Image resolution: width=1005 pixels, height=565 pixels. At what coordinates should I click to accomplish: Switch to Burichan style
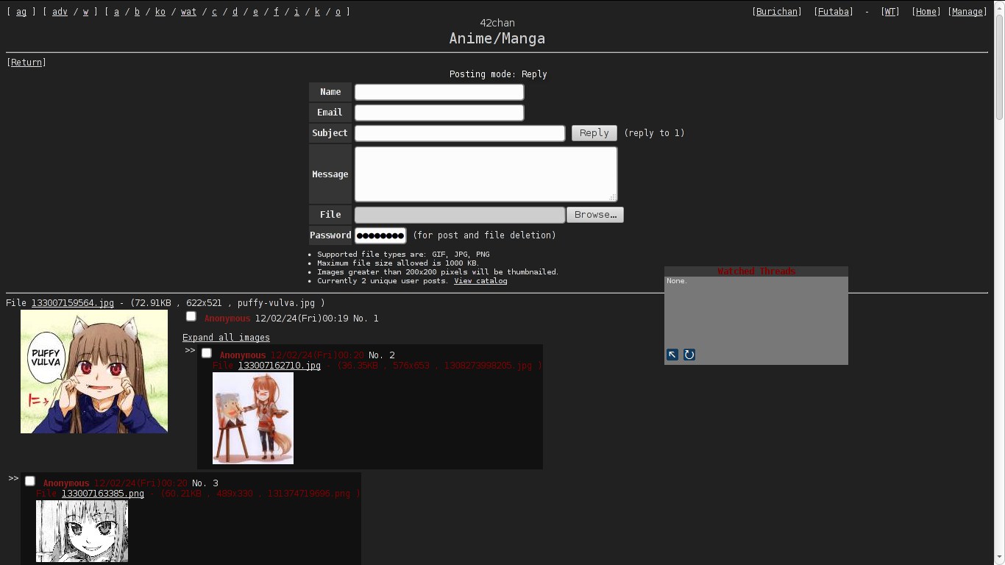click(x=777, y=12)
